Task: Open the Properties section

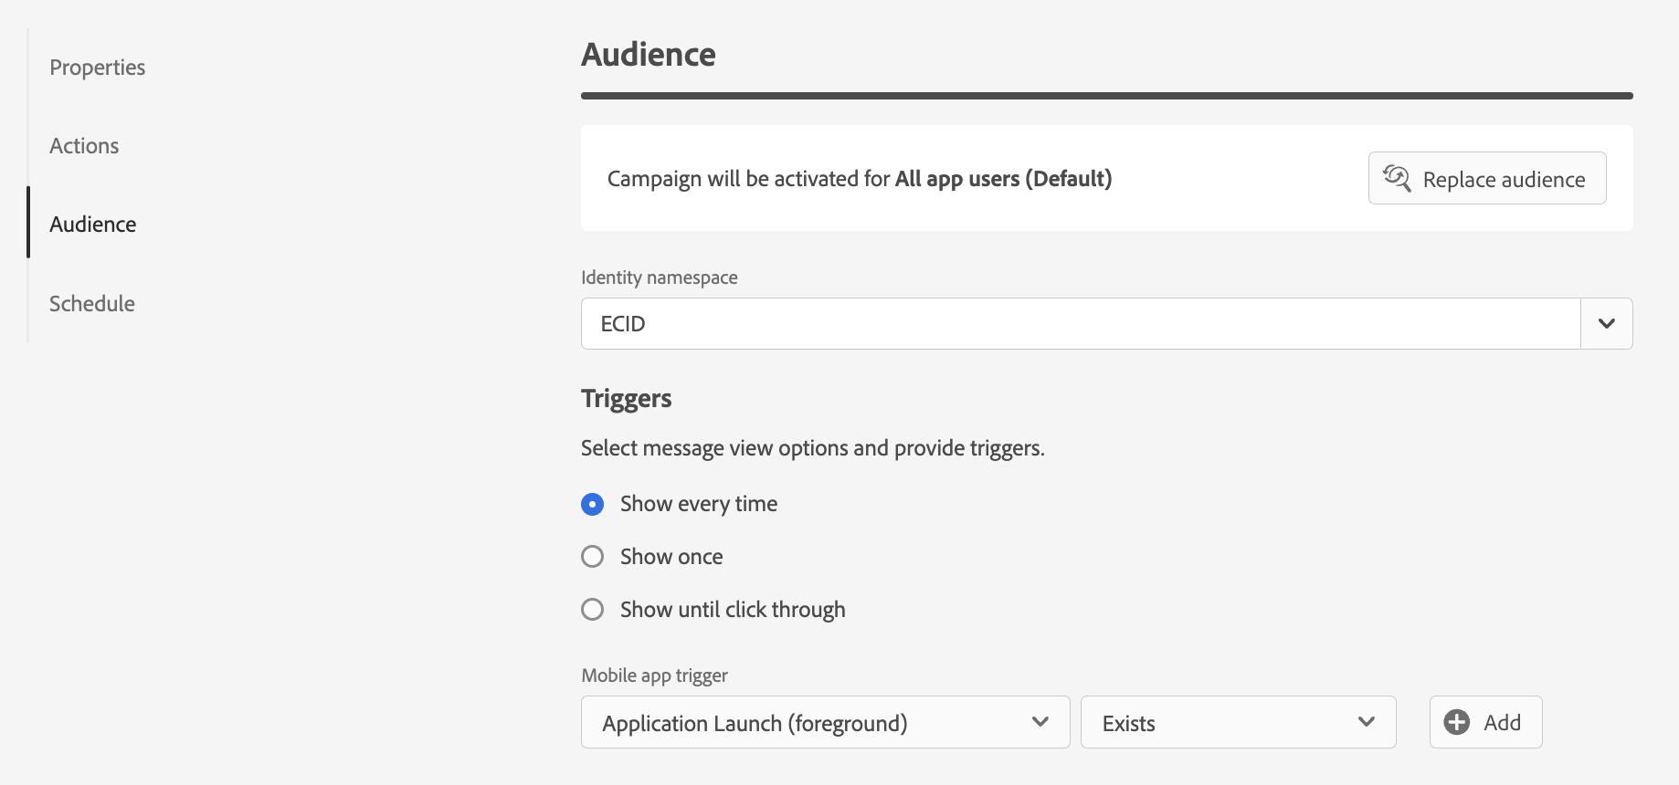Action: [x=97, y=68]
